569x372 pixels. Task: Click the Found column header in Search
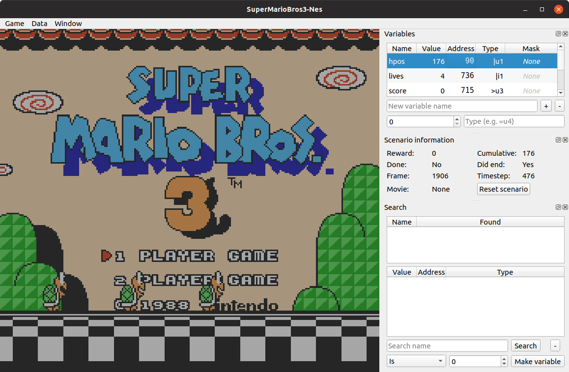coord(490,222)
